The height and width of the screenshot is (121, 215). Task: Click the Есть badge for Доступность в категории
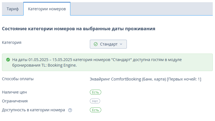tap(95, 110)
